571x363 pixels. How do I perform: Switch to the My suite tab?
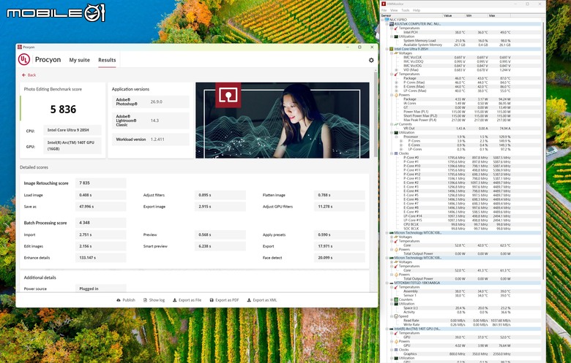pos(79,60)
